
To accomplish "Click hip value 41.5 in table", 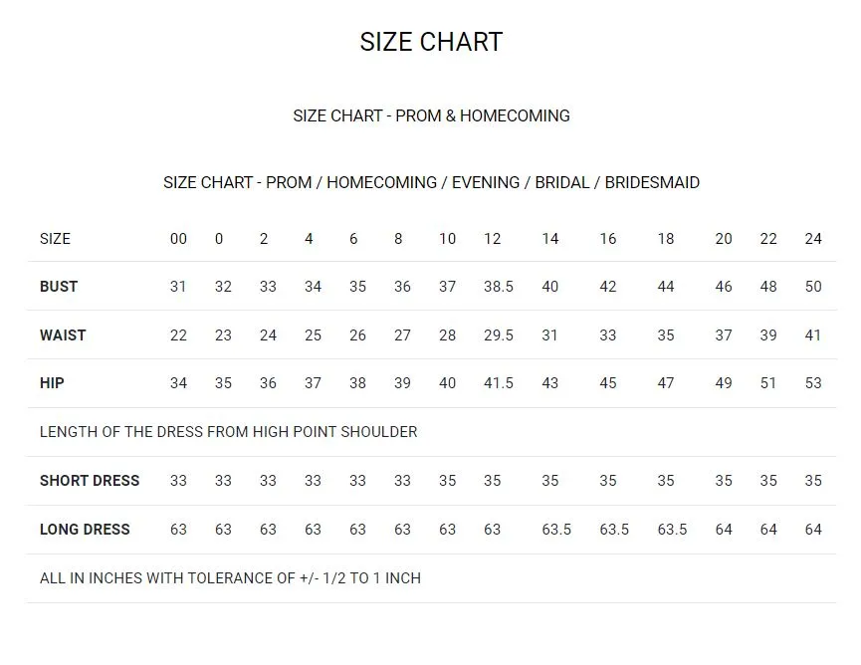I will tap(499, 382).
